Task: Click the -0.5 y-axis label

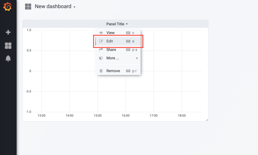Action: [28, 91]
